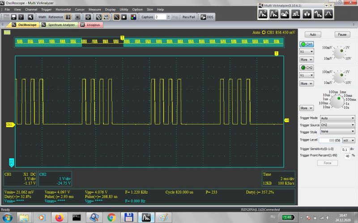Toggle the overview thumbnail display icon
Image resolution: width=358 pixels, height=223 pixels.
pyautogui.click(x=106, y=17)
